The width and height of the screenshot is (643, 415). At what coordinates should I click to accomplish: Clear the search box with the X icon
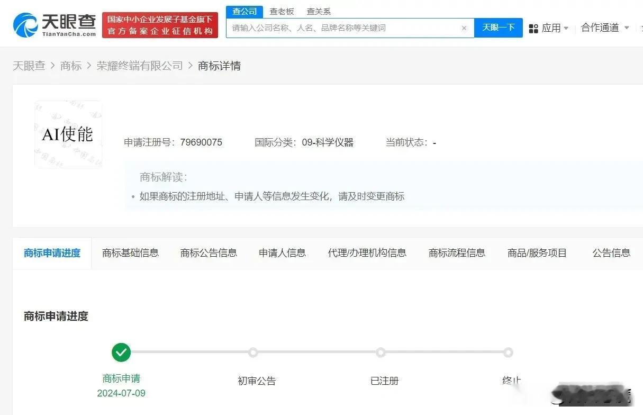point(464,28)
